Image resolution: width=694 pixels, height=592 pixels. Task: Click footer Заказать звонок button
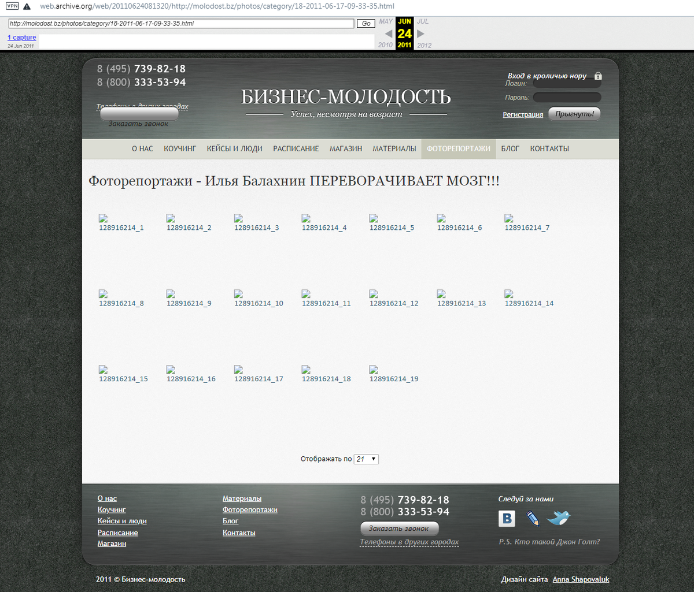coord(399,528)
